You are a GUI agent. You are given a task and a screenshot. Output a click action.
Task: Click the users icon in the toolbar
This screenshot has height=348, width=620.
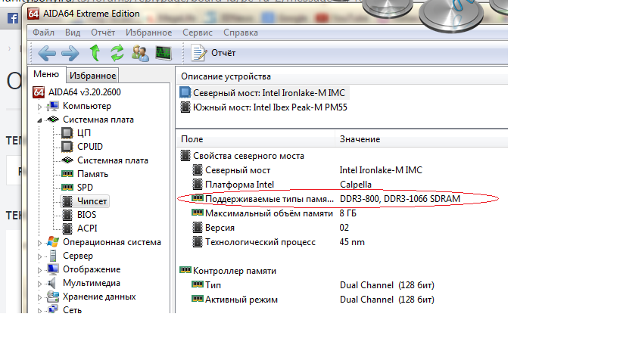coord(140,52)
